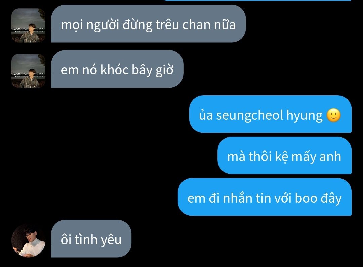The height and width of the screenshot is (267, 363).
Task: Click the words 'mấy anh' in the blue bubble
Action: 316,157
